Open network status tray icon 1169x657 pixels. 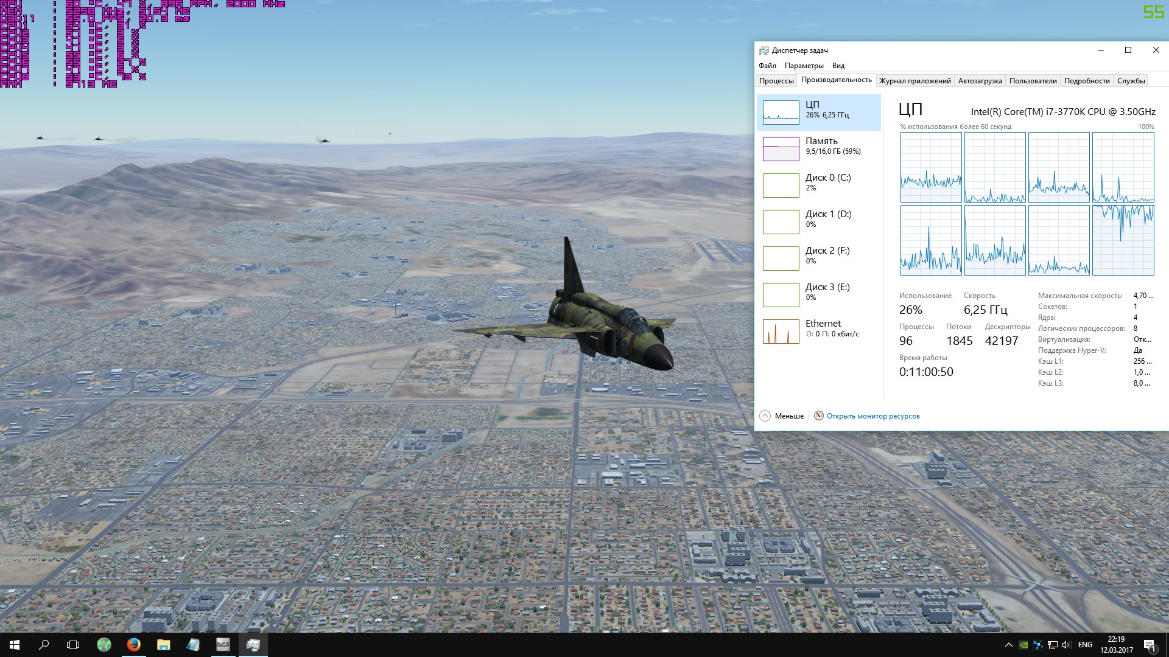(x=1053, y=645)
